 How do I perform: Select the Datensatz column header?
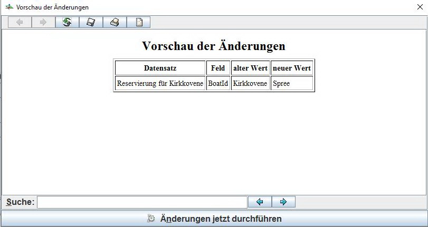click(160, 68)
